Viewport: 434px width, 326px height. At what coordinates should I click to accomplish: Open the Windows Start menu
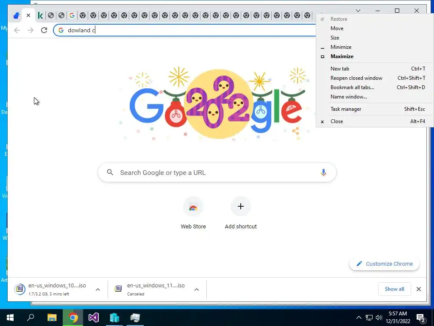(10, 318)
